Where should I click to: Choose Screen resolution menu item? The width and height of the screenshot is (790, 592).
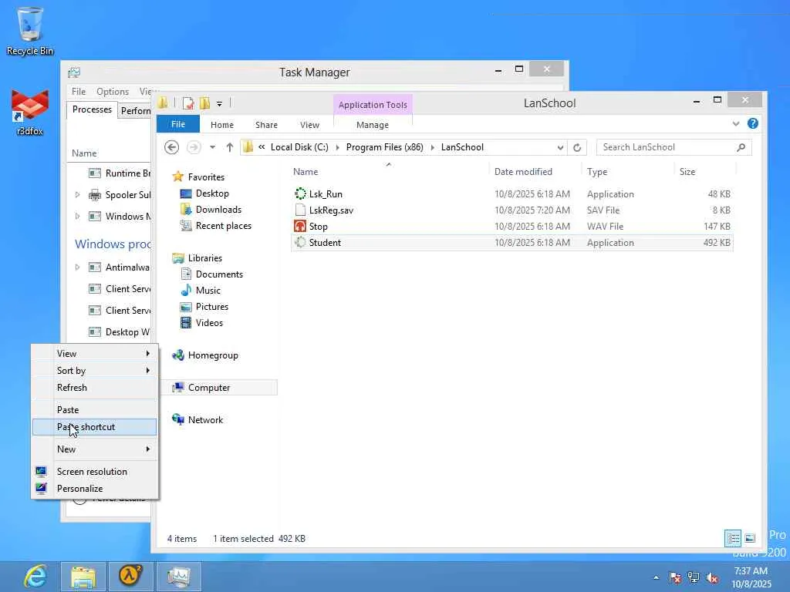pos(95,471)
